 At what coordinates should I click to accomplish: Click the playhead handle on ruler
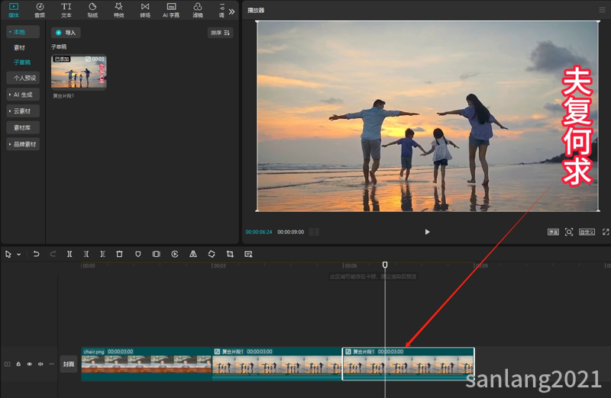point(385,265)
